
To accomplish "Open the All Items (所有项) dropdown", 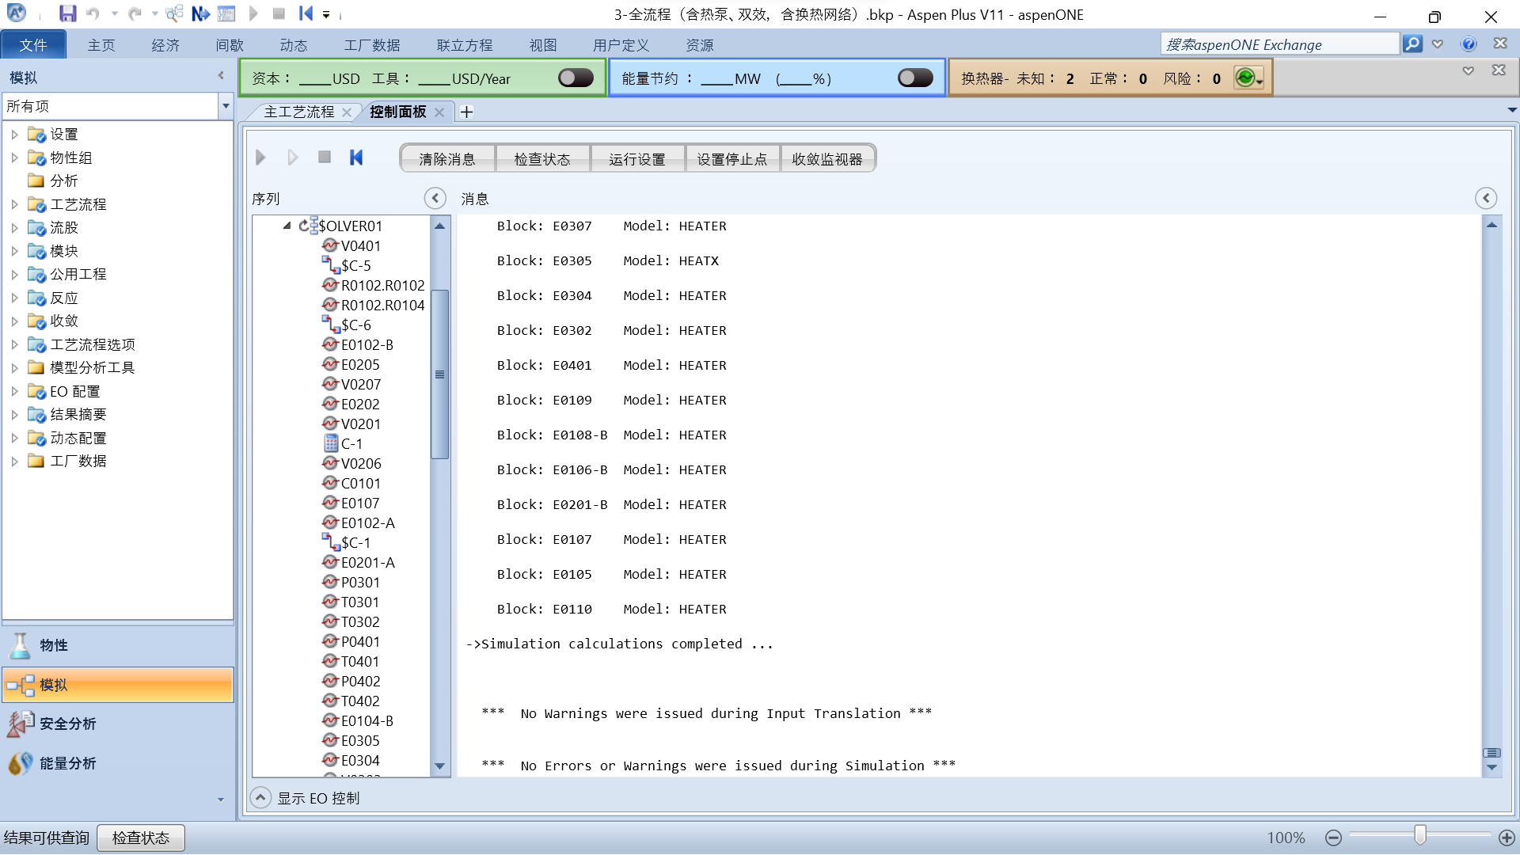I will (226, 106).
